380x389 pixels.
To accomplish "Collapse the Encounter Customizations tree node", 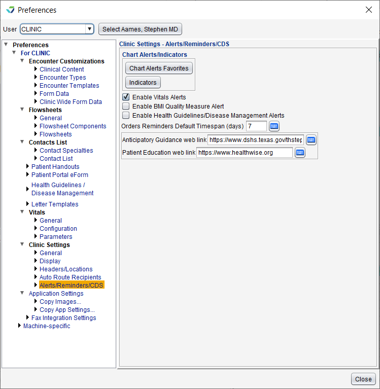I will (x=22, y=61).
